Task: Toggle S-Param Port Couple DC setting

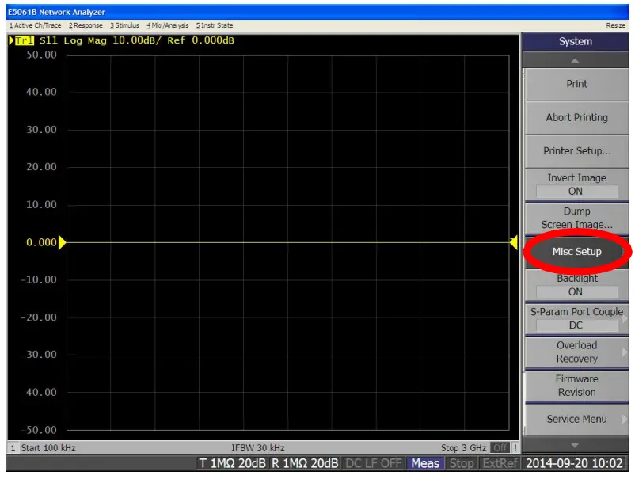Action: tap(576, 317)
